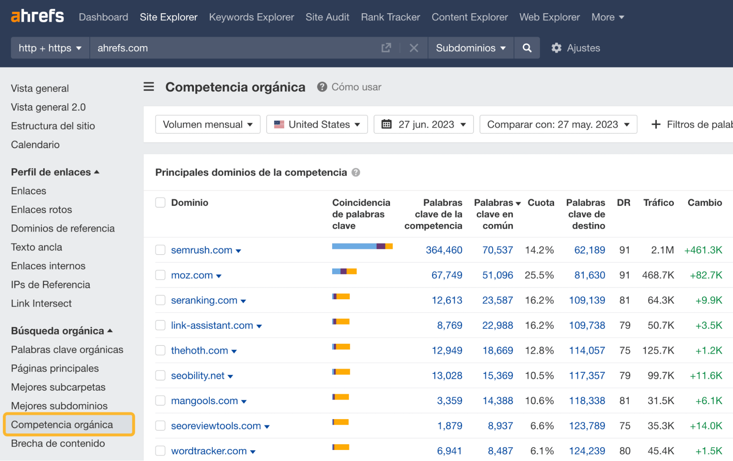Expand the Subdominios dropdown
This screenshot has height=461, width=733.
(x=470, y=48)
